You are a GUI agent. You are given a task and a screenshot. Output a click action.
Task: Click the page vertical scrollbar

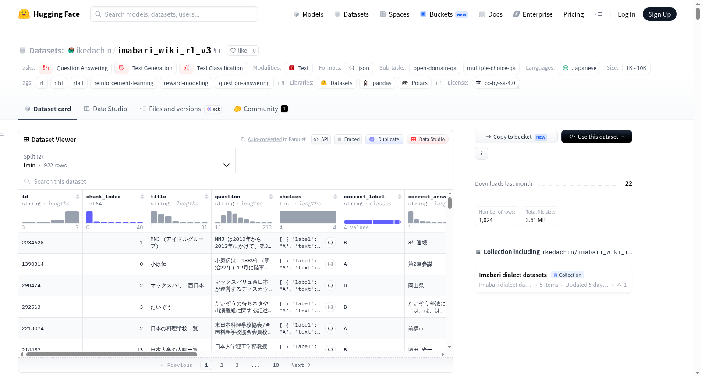tap(697, 14)
